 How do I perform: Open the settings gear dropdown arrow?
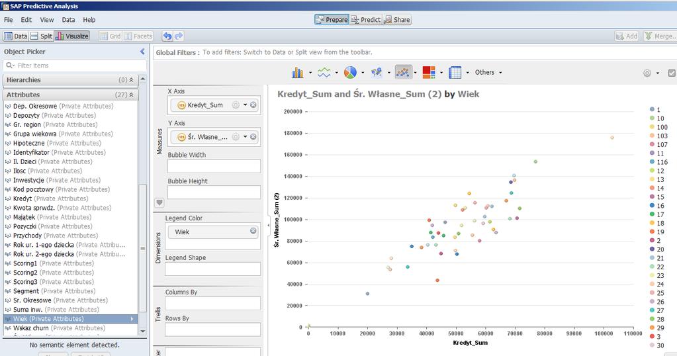click(x=658, y=73)
